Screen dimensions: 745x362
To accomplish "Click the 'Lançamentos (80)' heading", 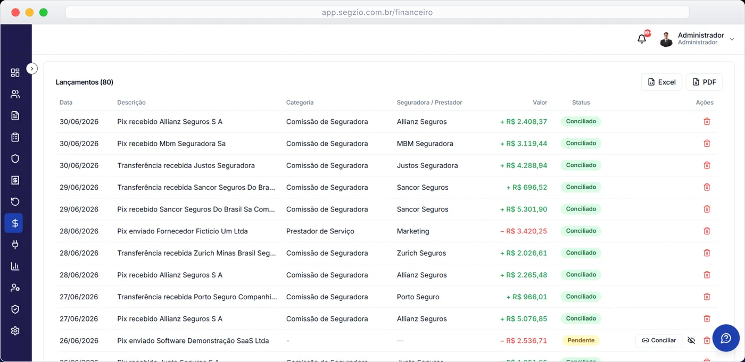I will pyautogui.click(x=85, y=82).
